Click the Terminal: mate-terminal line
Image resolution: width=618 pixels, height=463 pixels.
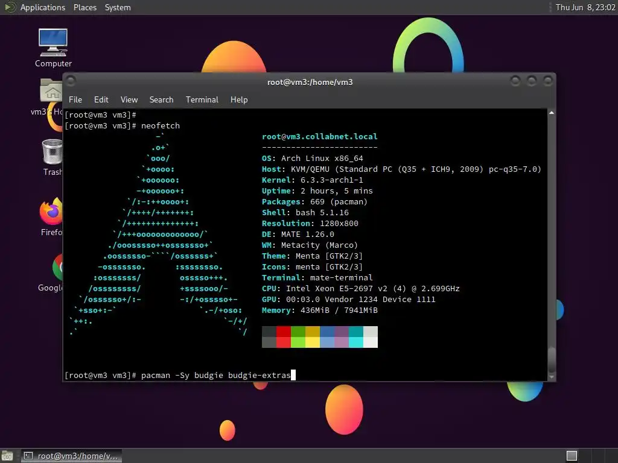(317, 277)
